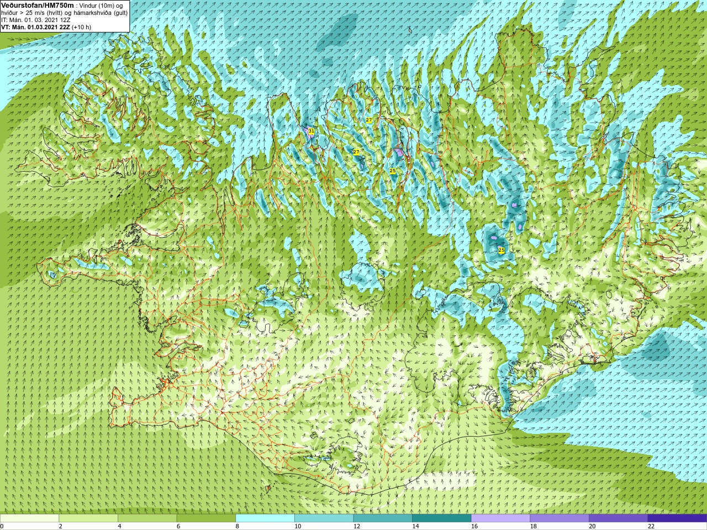Choose the 12–14 m/s teal legend swatch
Screen dimensions: 707x530
tap(383, 518)
